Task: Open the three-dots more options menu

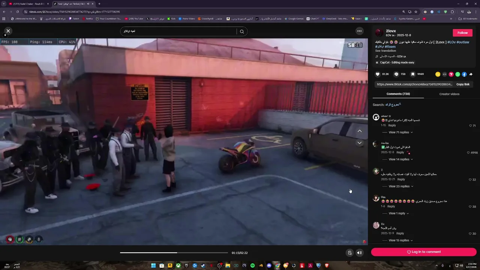Action: pos(359,31)
